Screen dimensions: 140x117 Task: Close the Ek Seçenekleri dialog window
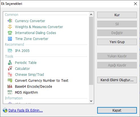point(135,4)
